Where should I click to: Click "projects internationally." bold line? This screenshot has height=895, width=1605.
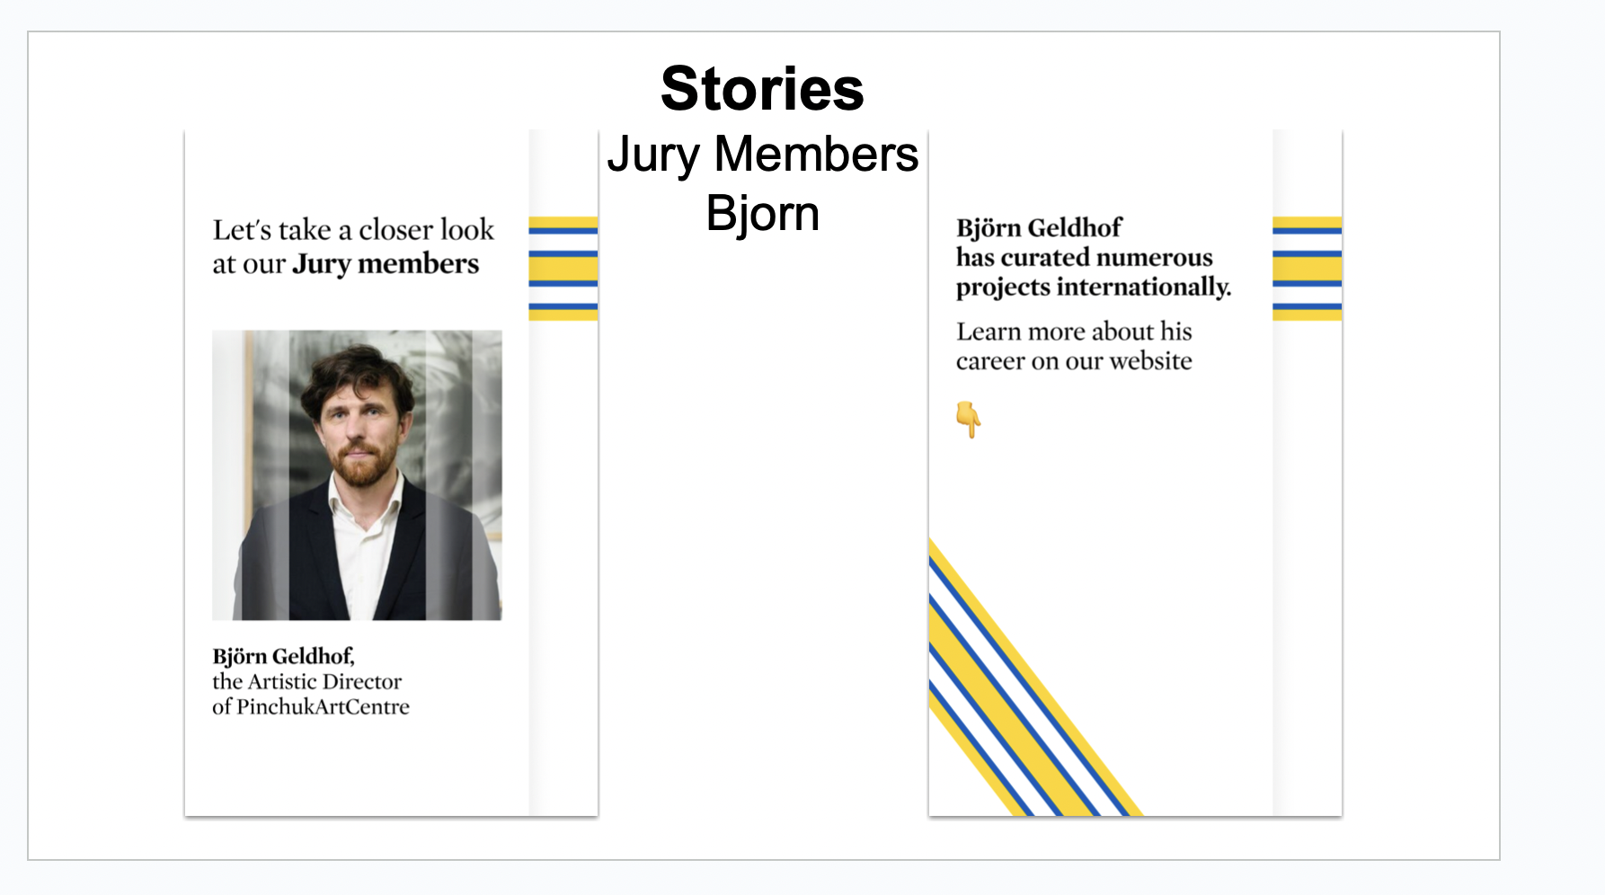pos(1093,288)
